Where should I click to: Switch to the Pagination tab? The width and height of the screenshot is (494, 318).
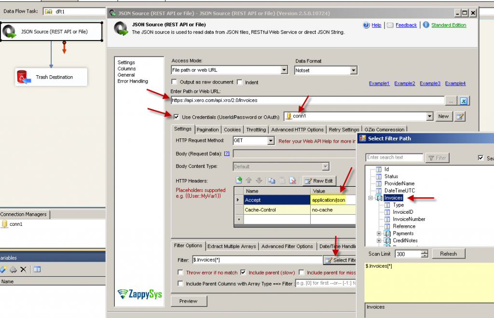(207, 129)
